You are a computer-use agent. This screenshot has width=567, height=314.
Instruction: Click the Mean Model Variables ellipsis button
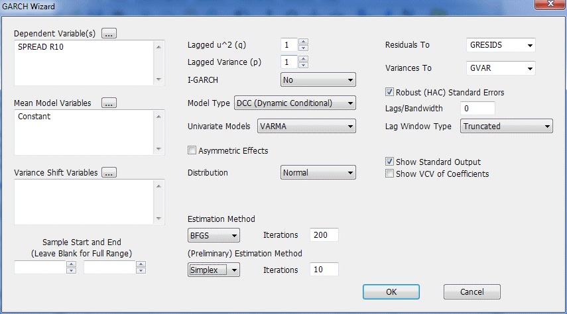coord(109,103)
